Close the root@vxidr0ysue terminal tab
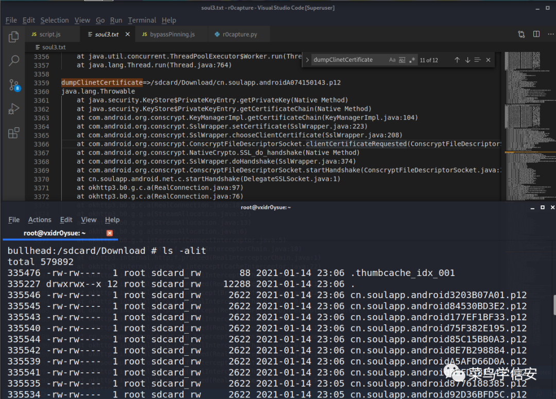 tap(110, 233)
